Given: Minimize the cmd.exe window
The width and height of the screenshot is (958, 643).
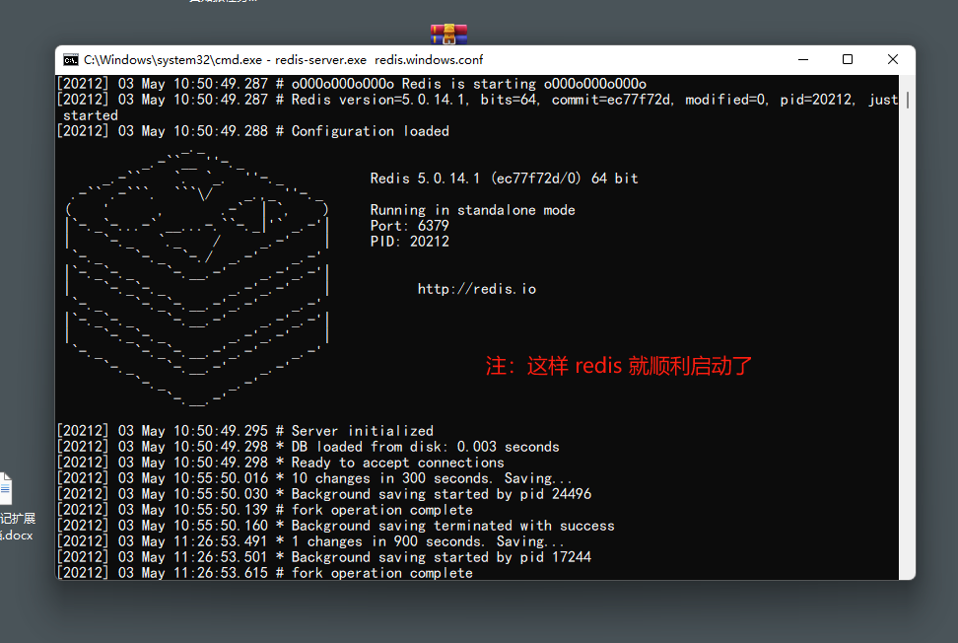Looking at the screenshot, I should 803,59.
